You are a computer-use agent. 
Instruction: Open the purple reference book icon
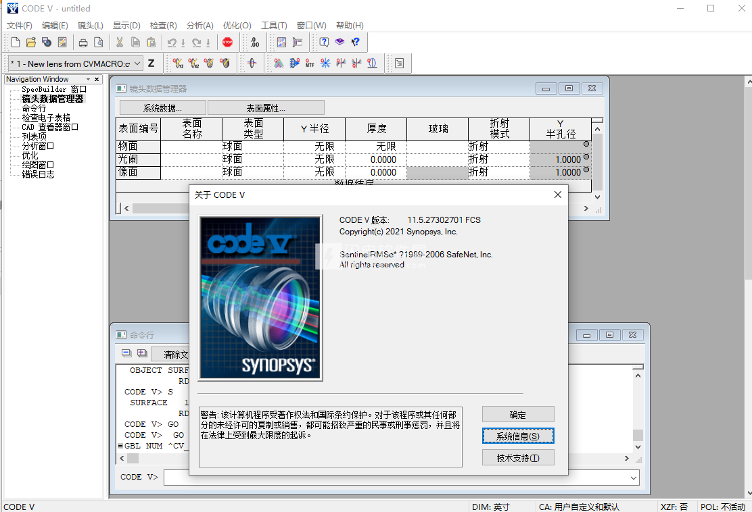[339, 42]
